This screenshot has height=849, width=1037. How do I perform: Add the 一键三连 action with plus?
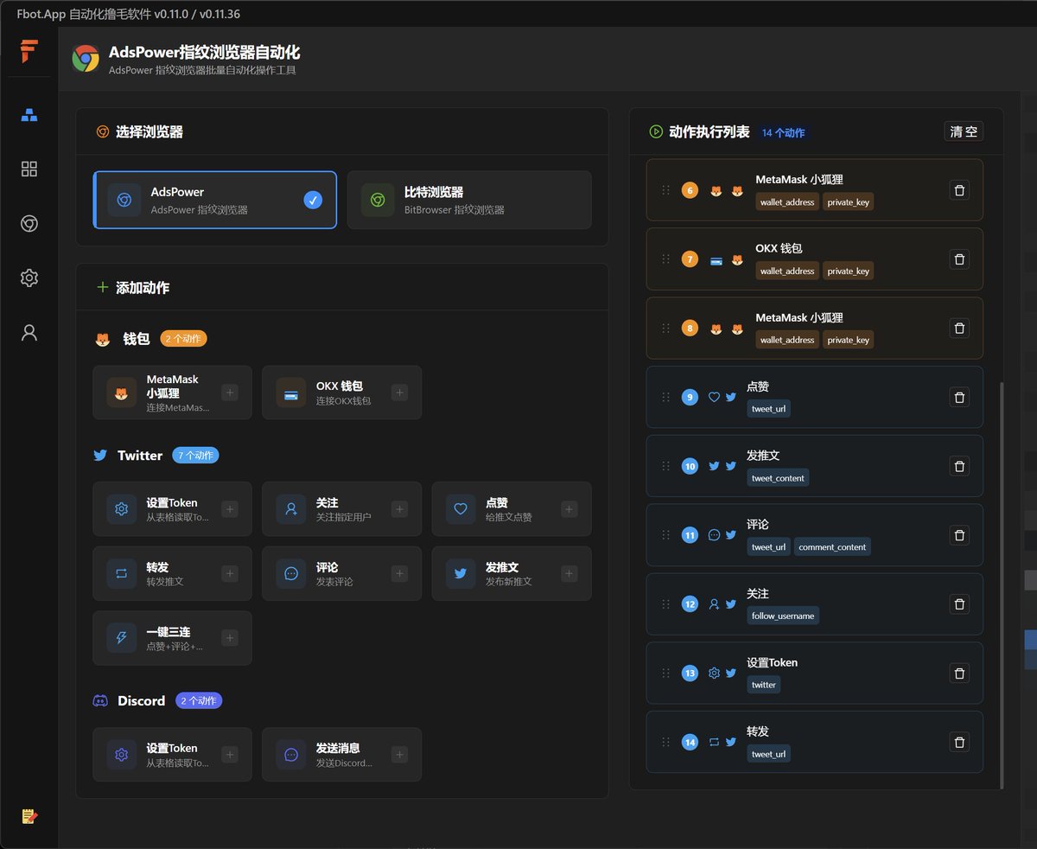point(230,638)
